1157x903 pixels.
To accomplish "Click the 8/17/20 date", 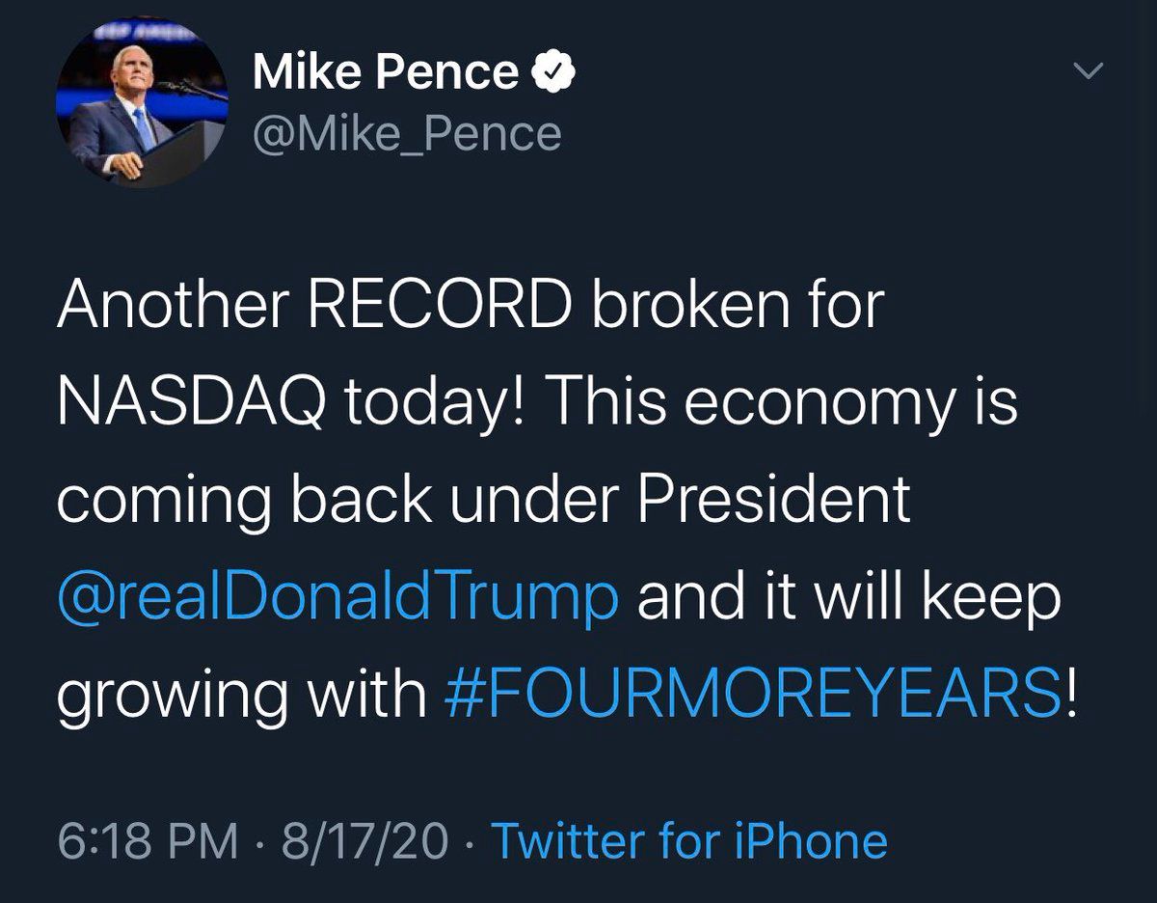I will pos(364,840).
